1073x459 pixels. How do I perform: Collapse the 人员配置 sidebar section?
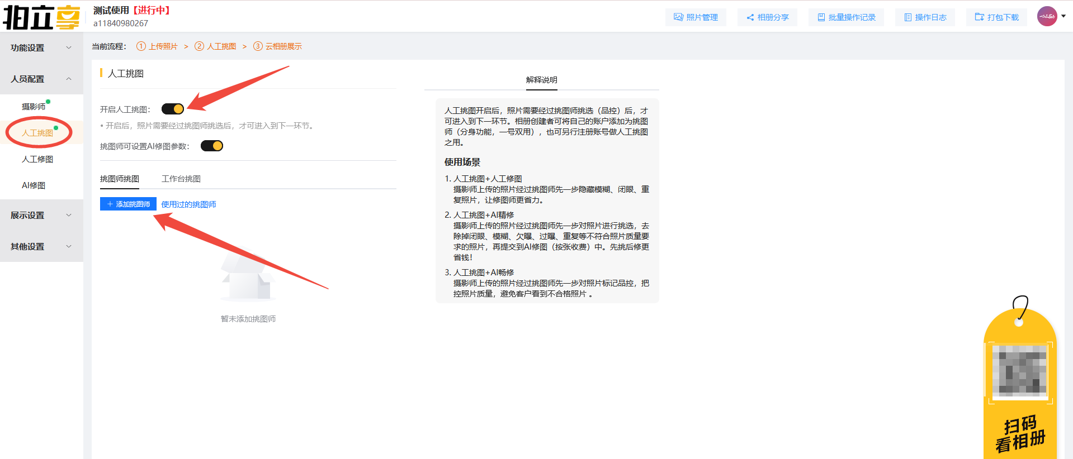pos(41,79)
